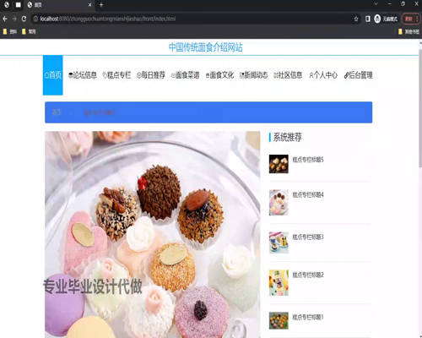This screenshot has height=338, width=422.
Task: Click thumbnail beside 糕点专栏标题3
Action: tap(279, 243)
